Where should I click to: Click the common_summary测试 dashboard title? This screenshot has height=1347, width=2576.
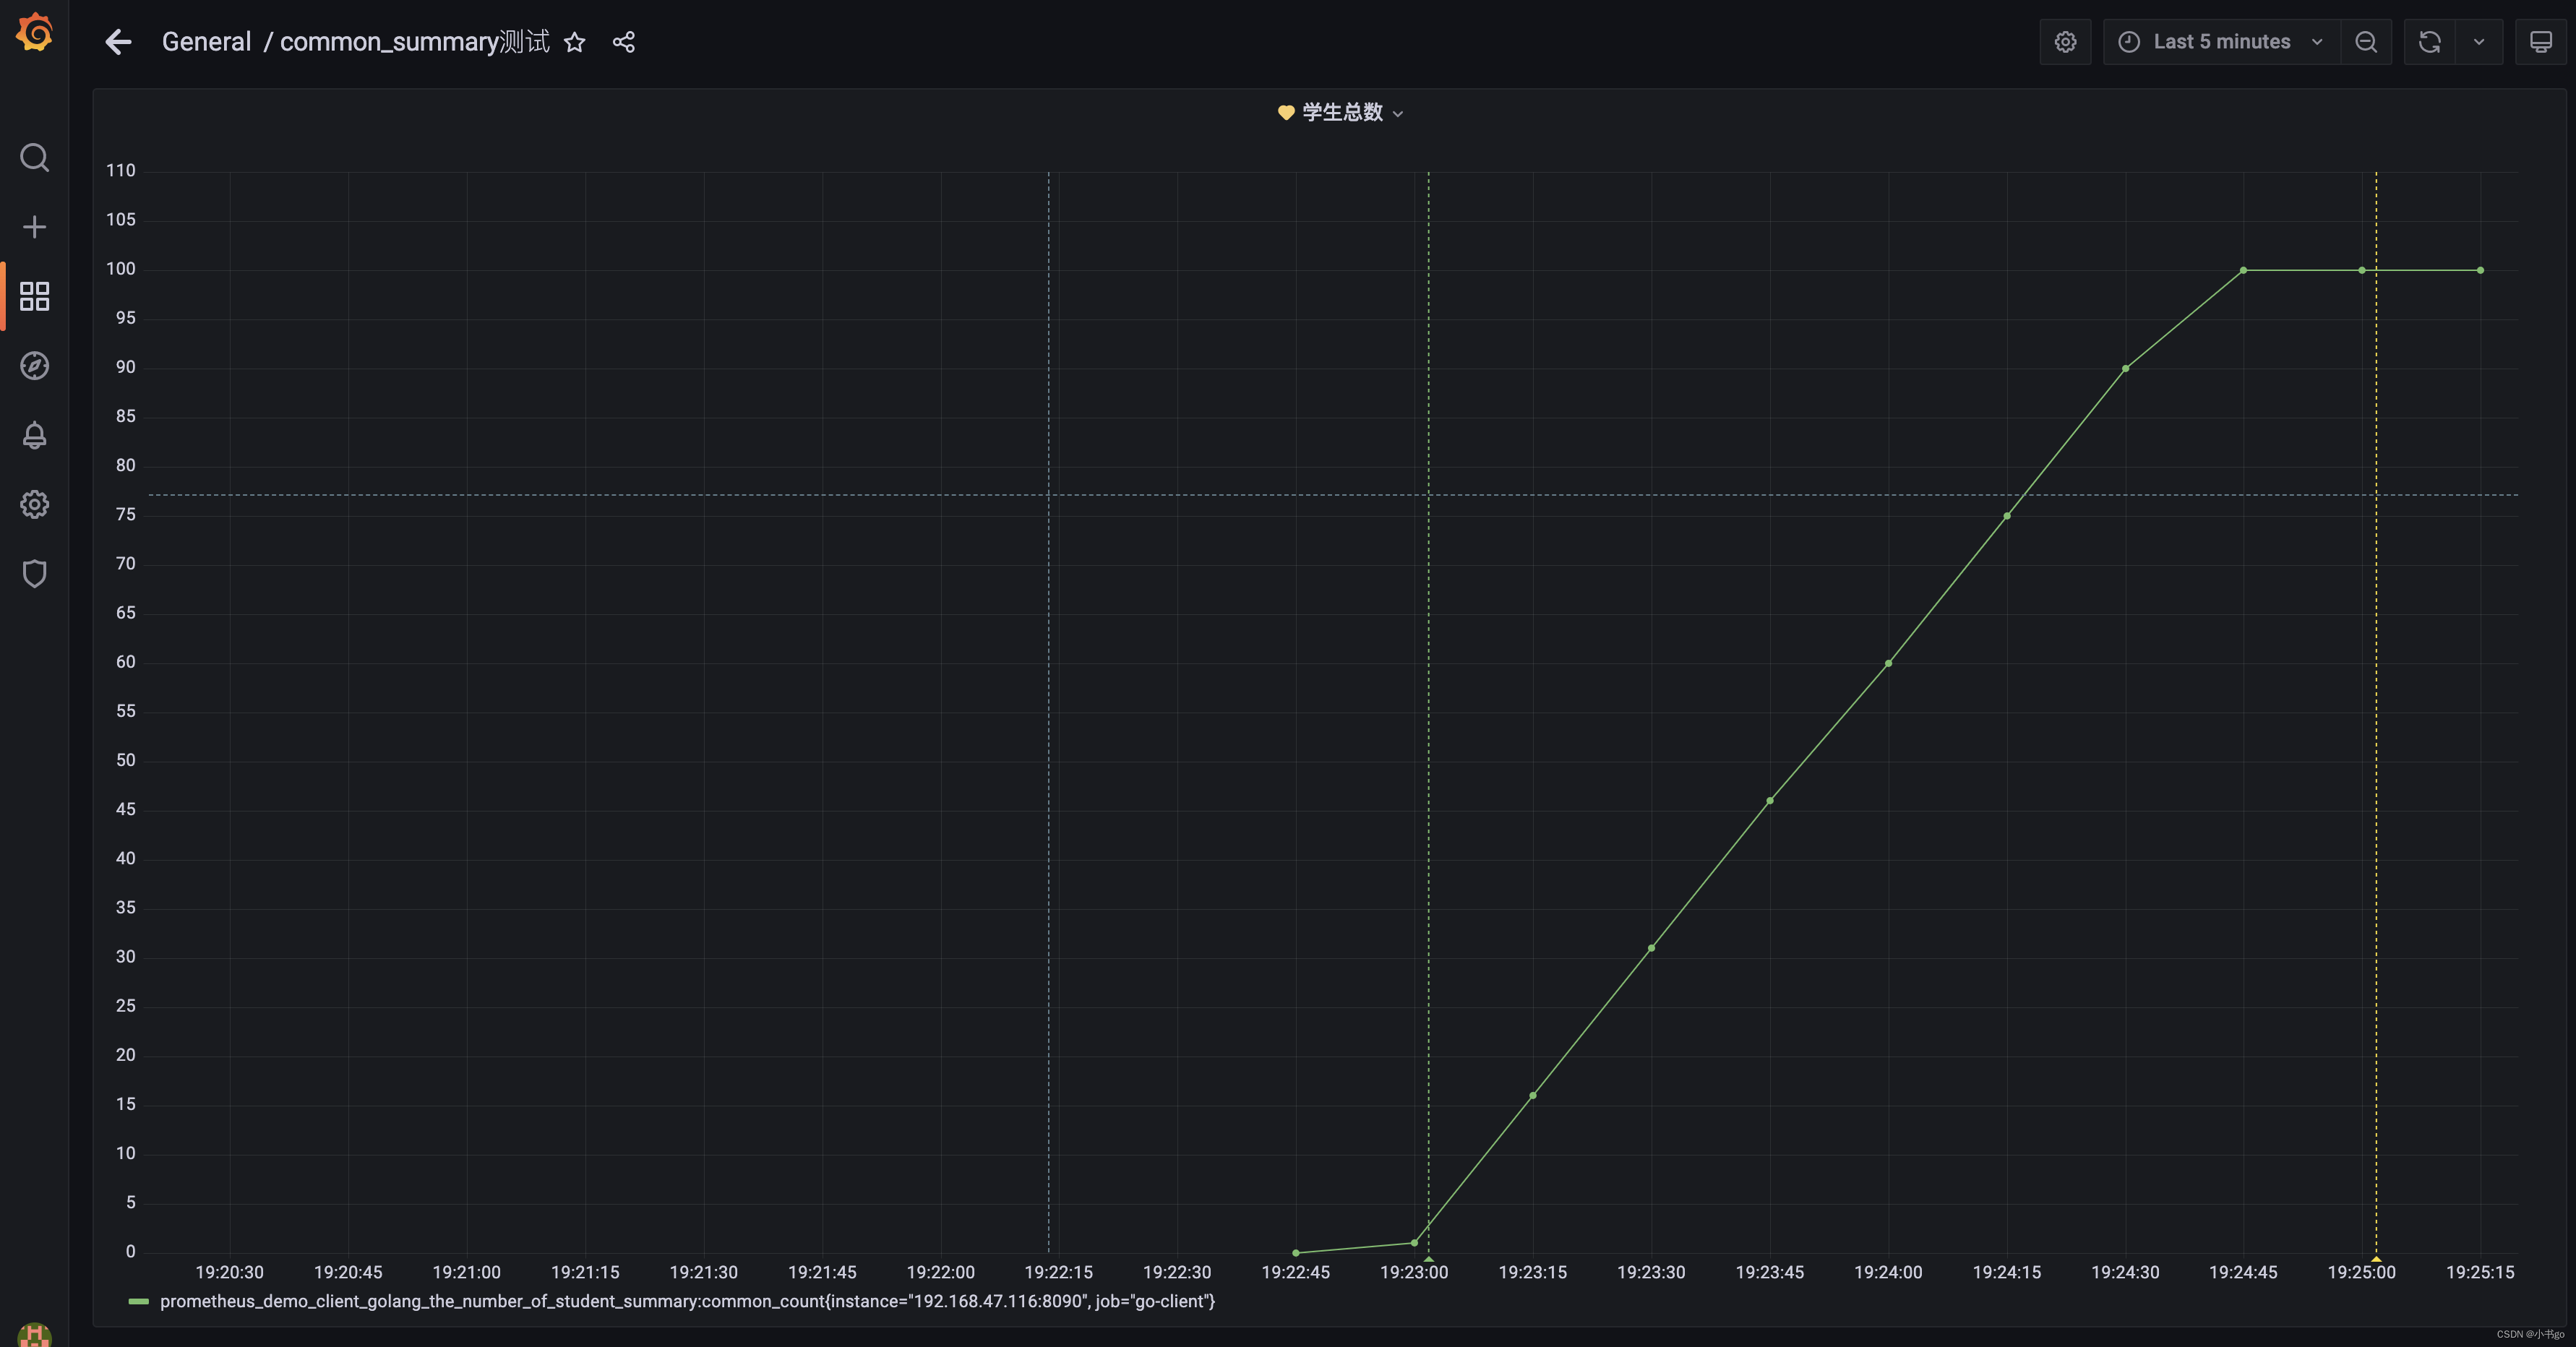click(414, 42)
